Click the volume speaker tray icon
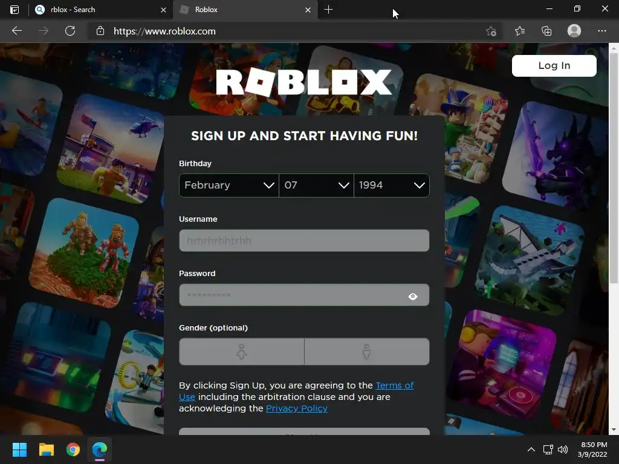The width and height of the screenshot is (619, 464). coord(563,449)
